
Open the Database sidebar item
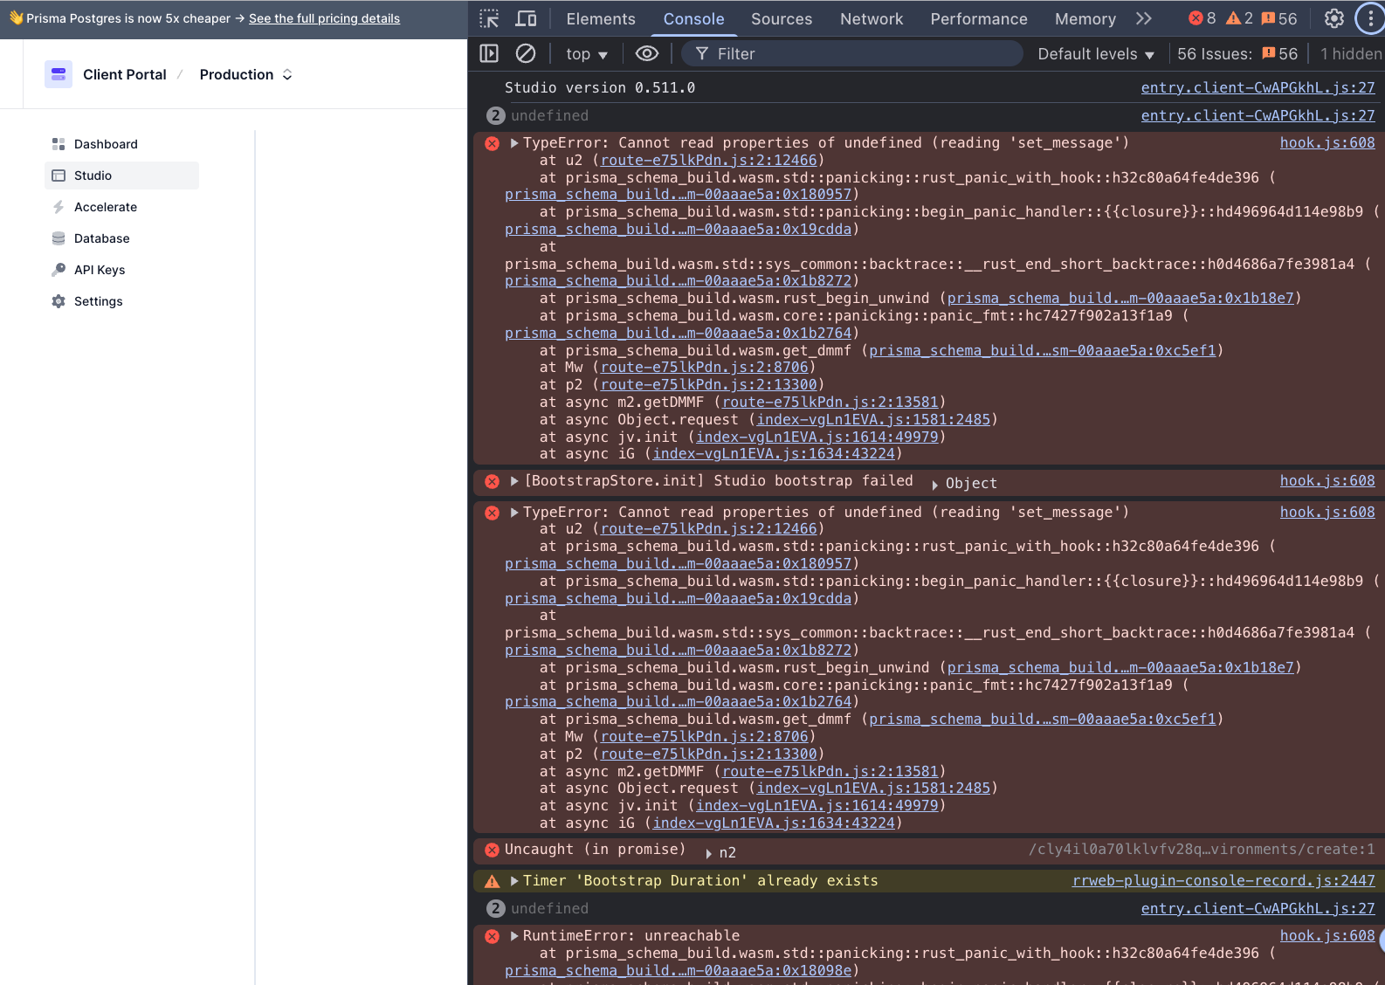click(101, 238)
